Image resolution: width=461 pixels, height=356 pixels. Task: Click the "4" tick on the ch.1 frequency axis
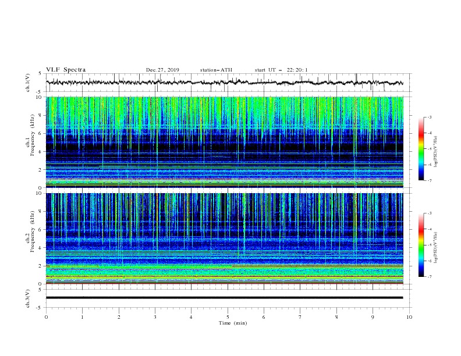click(40, 152)
